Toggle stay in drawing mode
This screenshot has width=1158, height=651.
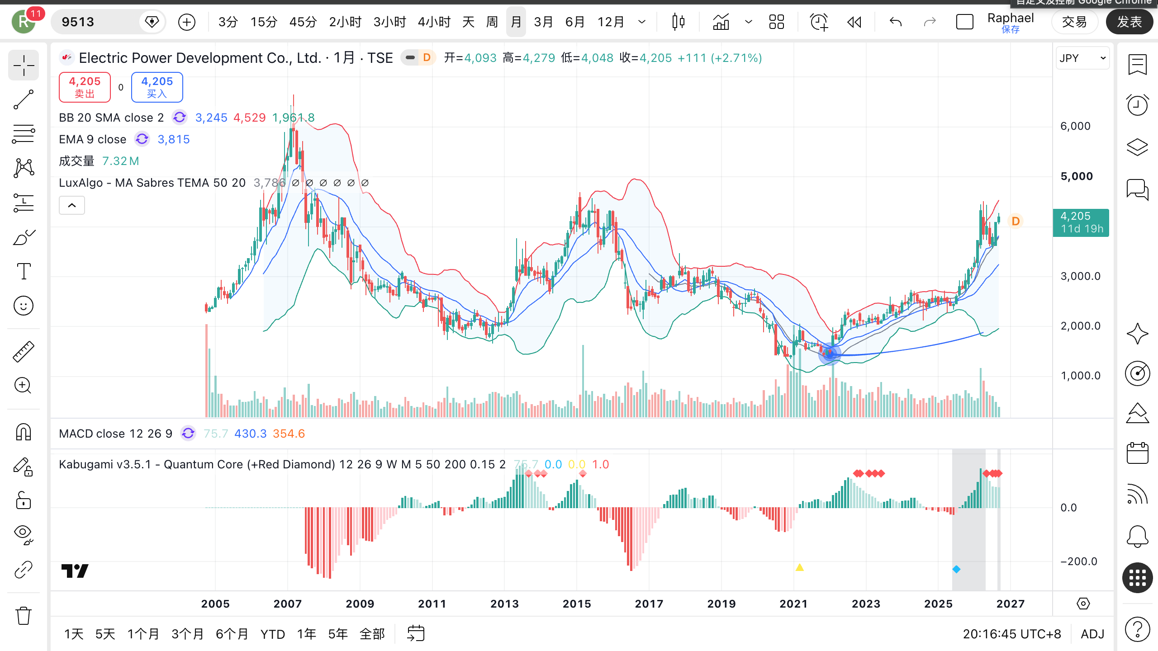[24, 467]
